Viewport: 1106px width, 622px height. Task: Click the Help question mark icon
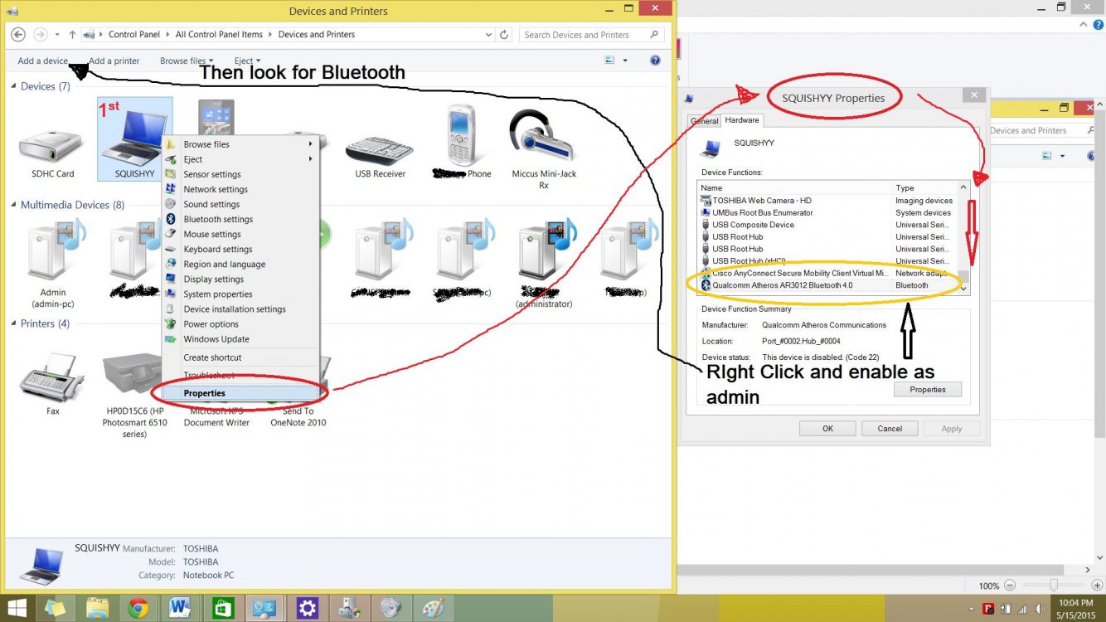655,61
